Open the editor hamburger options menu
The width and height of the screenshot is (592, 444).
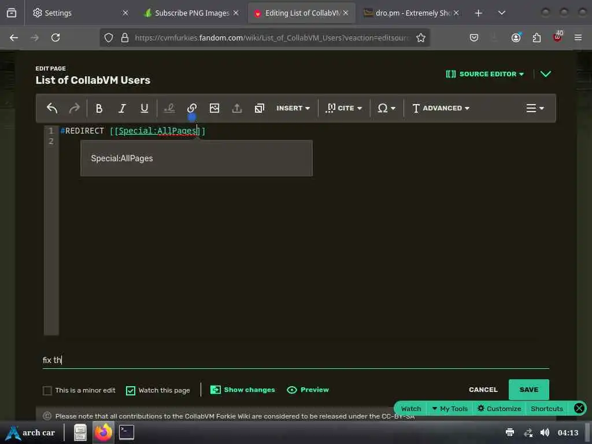click(x=535, y=108)
